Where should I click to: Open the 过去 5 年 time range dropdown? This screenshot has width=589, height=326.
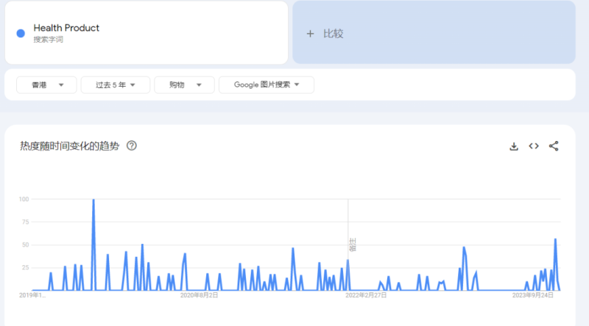116,85
